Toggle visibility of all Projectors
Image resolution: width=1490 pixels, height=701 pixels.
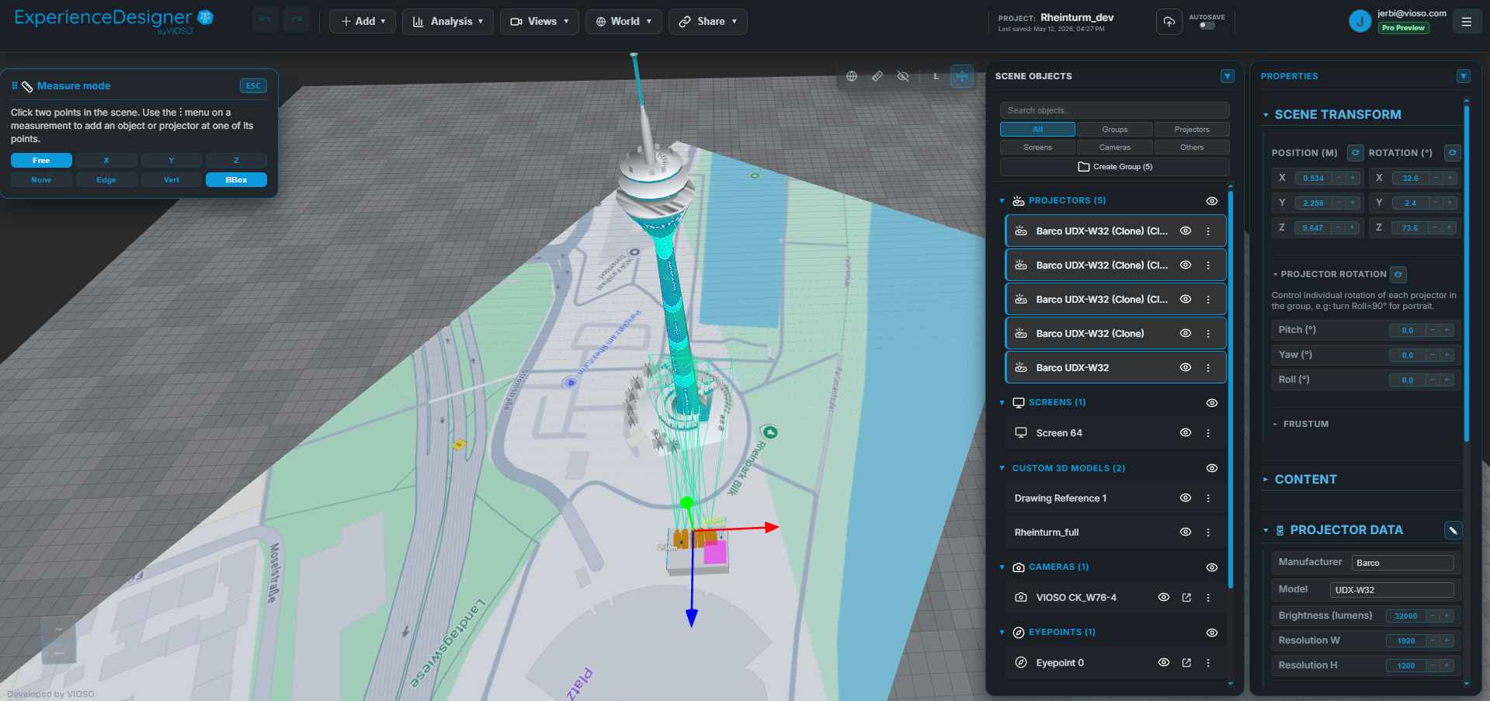click(1211, 201)
